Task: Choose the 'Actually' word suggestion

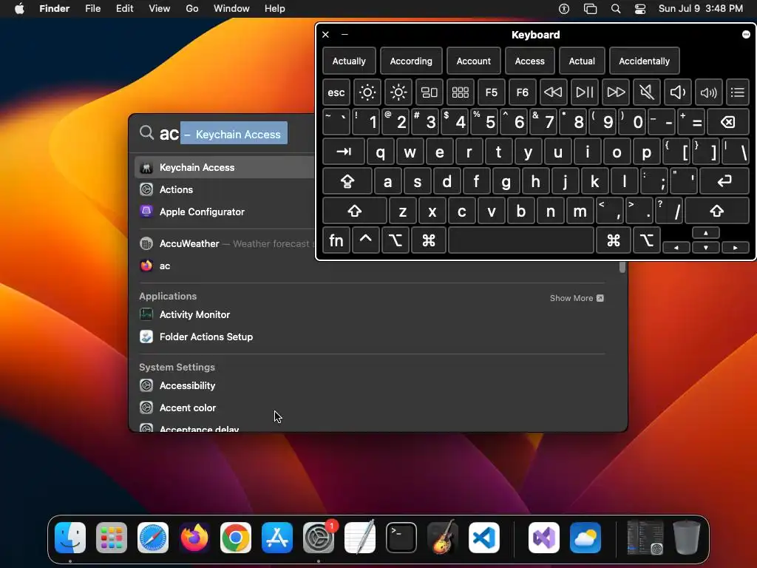Action: pyautogui.click(x=349, y=61)
